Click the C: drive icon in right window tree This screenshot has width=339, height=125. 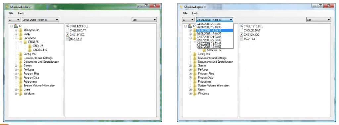pyautogui.click(x=190, y=26)
